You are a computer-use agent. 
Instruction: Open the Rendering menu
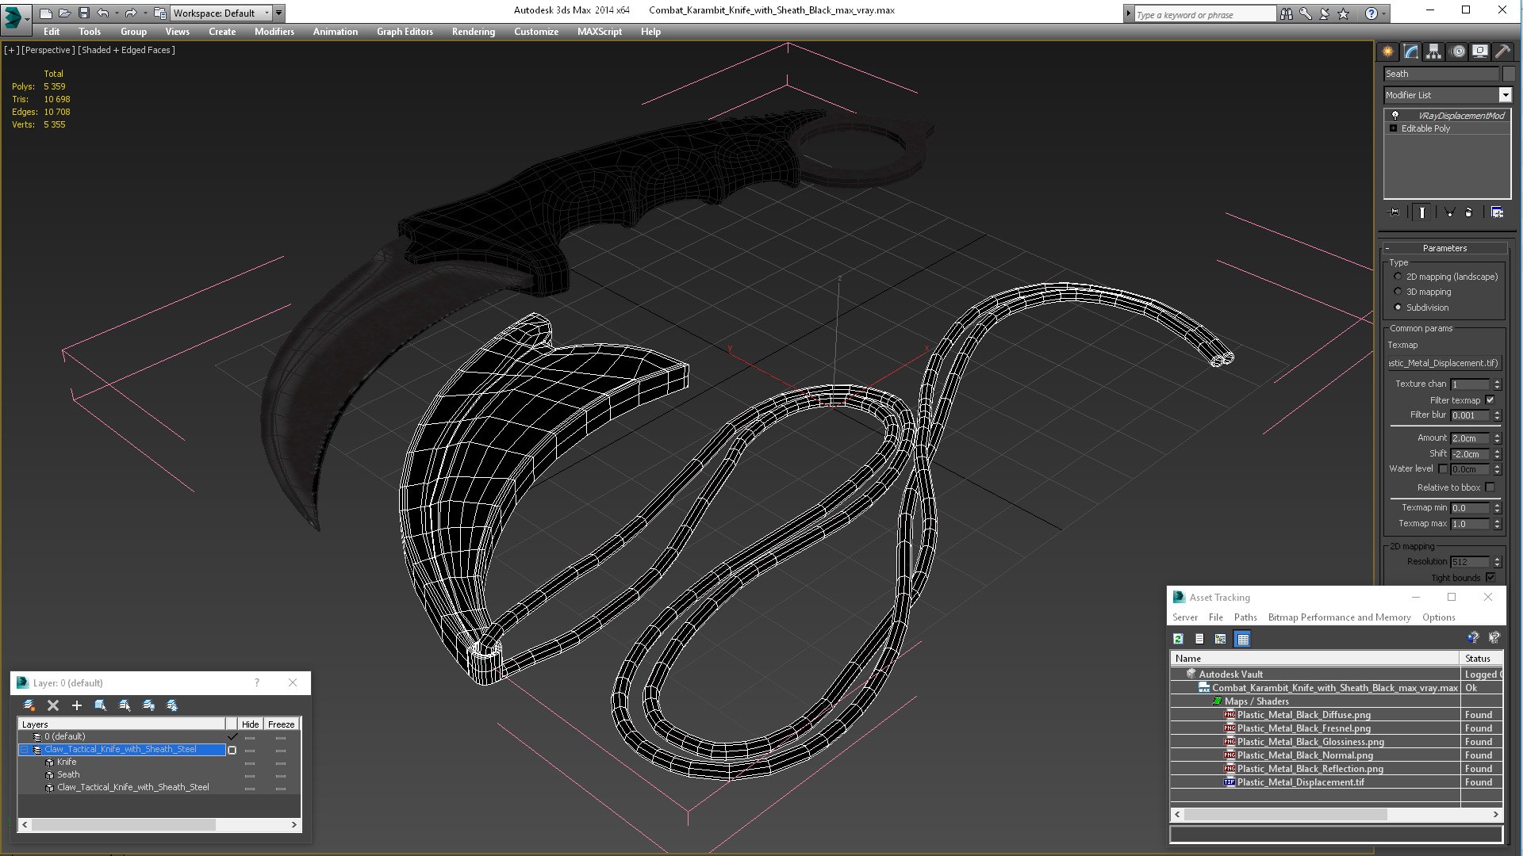pyautogui.click(x=474, y=32)
